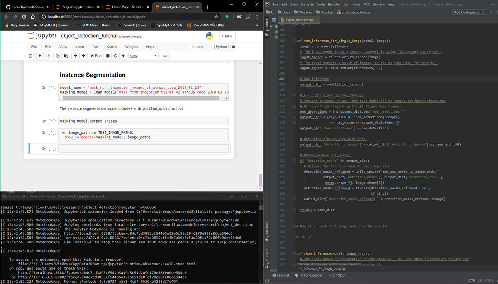Move selected cell up arrow icon
Image resolution: width=498 pixels, height=284 pixels.
tap(75, 56)
